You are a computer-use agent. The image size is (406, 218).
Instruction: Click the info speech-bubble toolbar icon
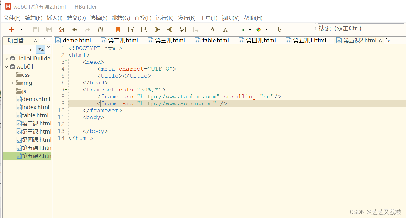[280, 29]
